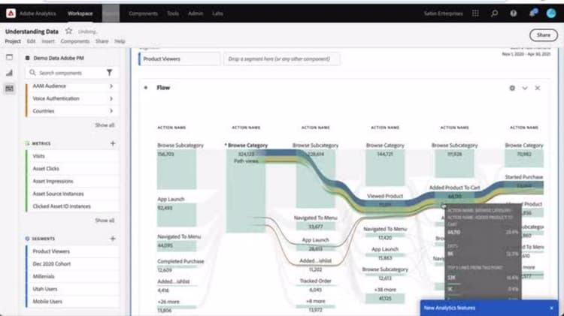Close the Flow visualization with X
This screenshot has width=564, height=316.
538,88
